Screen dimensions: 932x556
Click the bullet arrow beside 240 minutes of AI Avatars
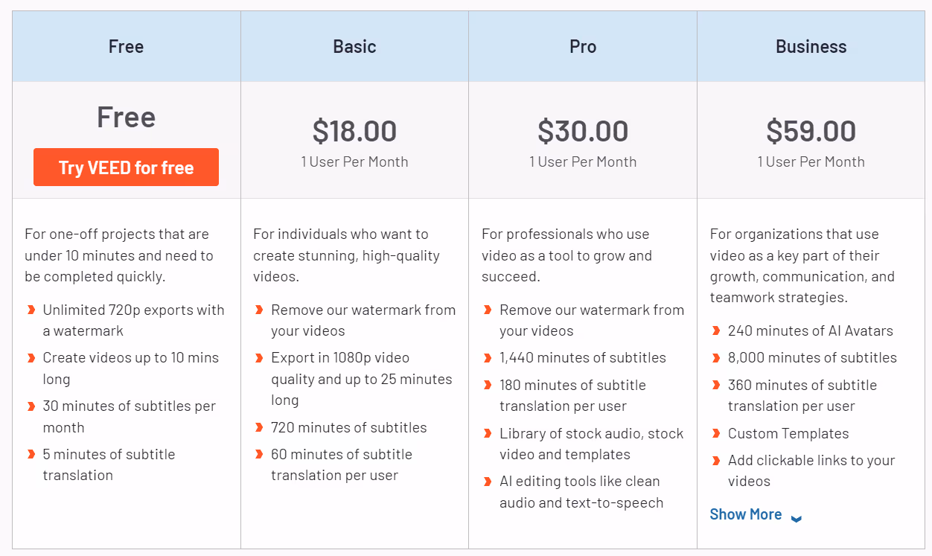pos(716,331)
